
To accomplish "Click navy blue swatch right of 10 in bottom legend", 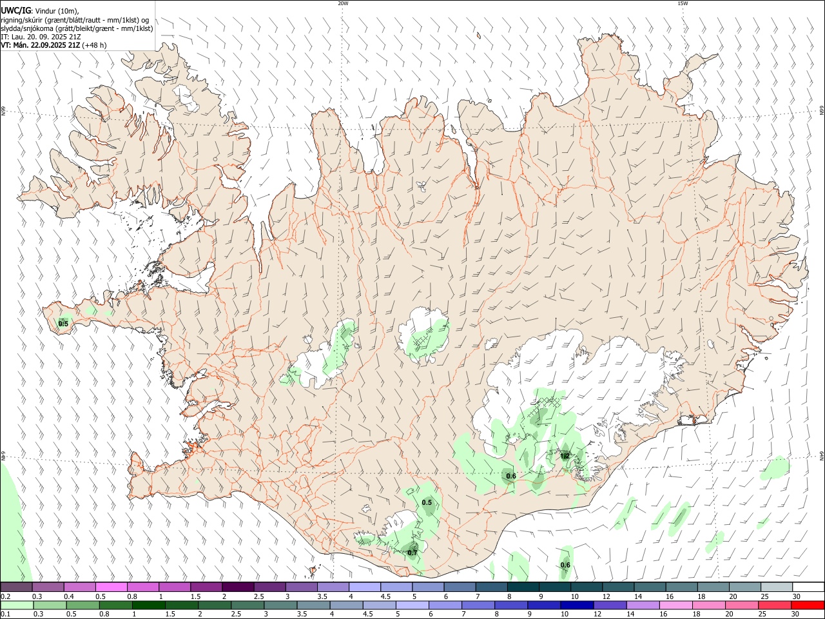I will [x=576, y=605].
